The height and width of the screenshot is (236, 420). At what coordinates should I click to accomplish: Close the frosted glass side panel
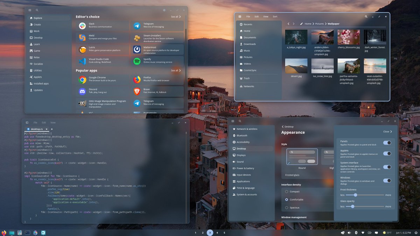(387, 132)
